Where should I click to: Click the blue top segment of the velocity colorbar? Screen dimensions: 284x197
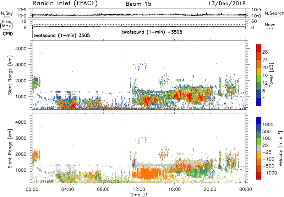pos(259,121)
